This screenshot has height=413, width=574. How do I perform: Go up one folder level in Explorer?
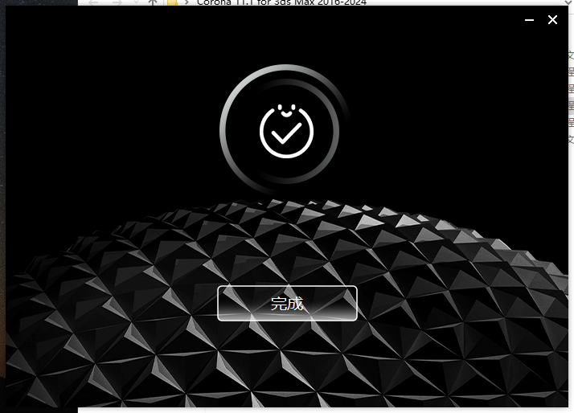152,2
